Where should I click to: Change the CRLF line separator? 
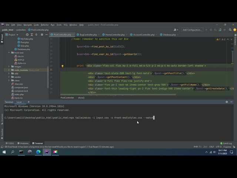(211, 147)
